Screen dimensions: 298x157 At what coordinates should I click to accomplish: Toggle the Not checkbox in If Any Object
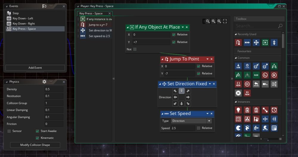135,49
